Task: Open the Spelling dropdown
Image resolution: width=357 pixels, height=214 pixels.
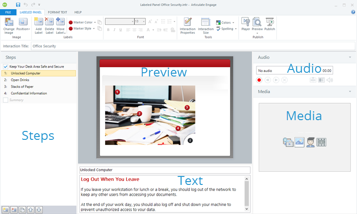Action: click(235, 29)
